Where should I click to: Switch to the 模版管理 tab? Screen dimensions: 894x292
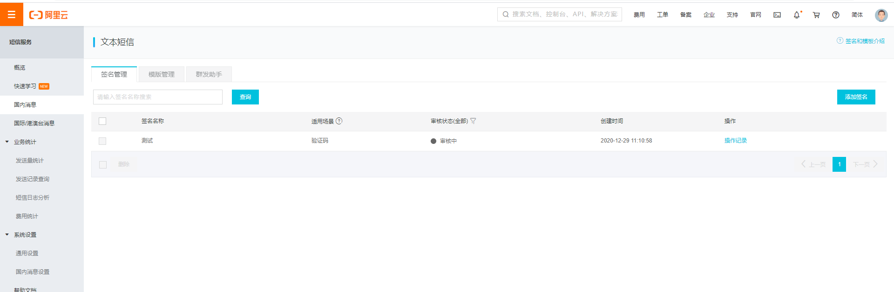pos(162,74)
